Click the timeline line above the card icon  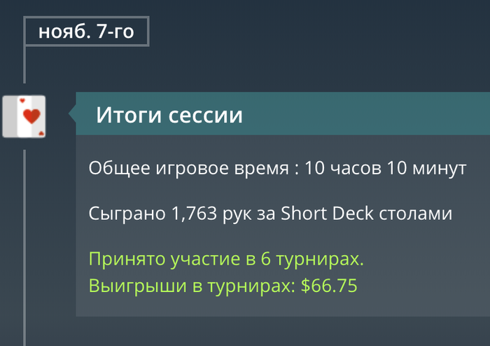(x=24, y=64)
